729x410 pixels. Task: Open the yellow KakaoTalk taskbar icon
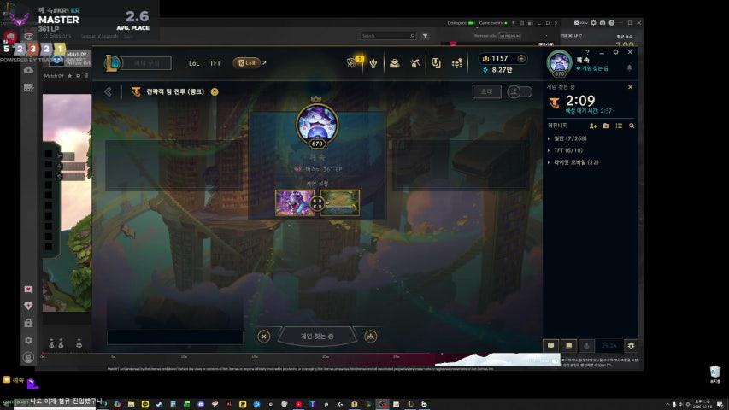(145, 404)
